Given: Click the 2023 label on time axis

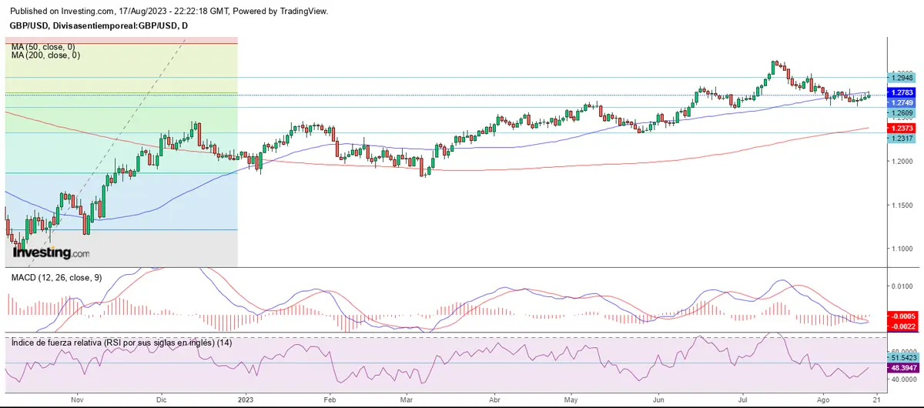Looking at the screenshot, I should click(x=245, y=400).
